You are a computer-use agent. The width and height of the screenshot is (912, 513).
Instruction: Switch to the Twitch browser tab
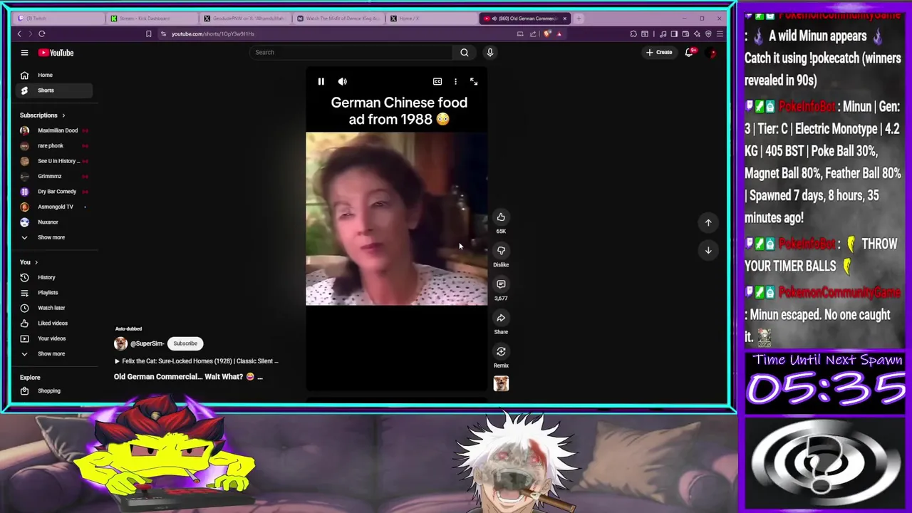pos(61,19)
